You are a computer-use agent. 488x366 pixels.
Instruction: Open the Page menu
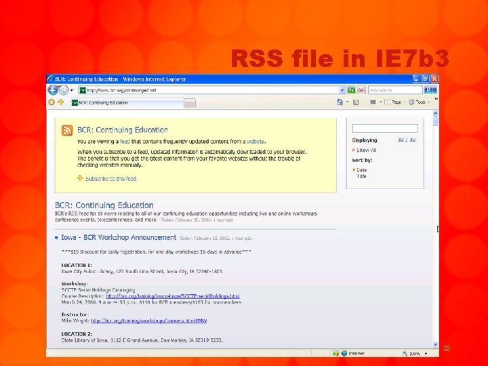point(395,102)
